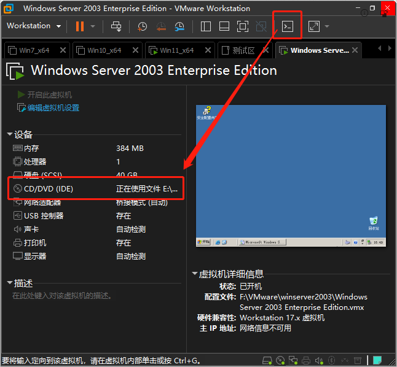Screen dimensions: 397x367
Task: Select the 打印机 device row
Action: (x=96, y=243)
